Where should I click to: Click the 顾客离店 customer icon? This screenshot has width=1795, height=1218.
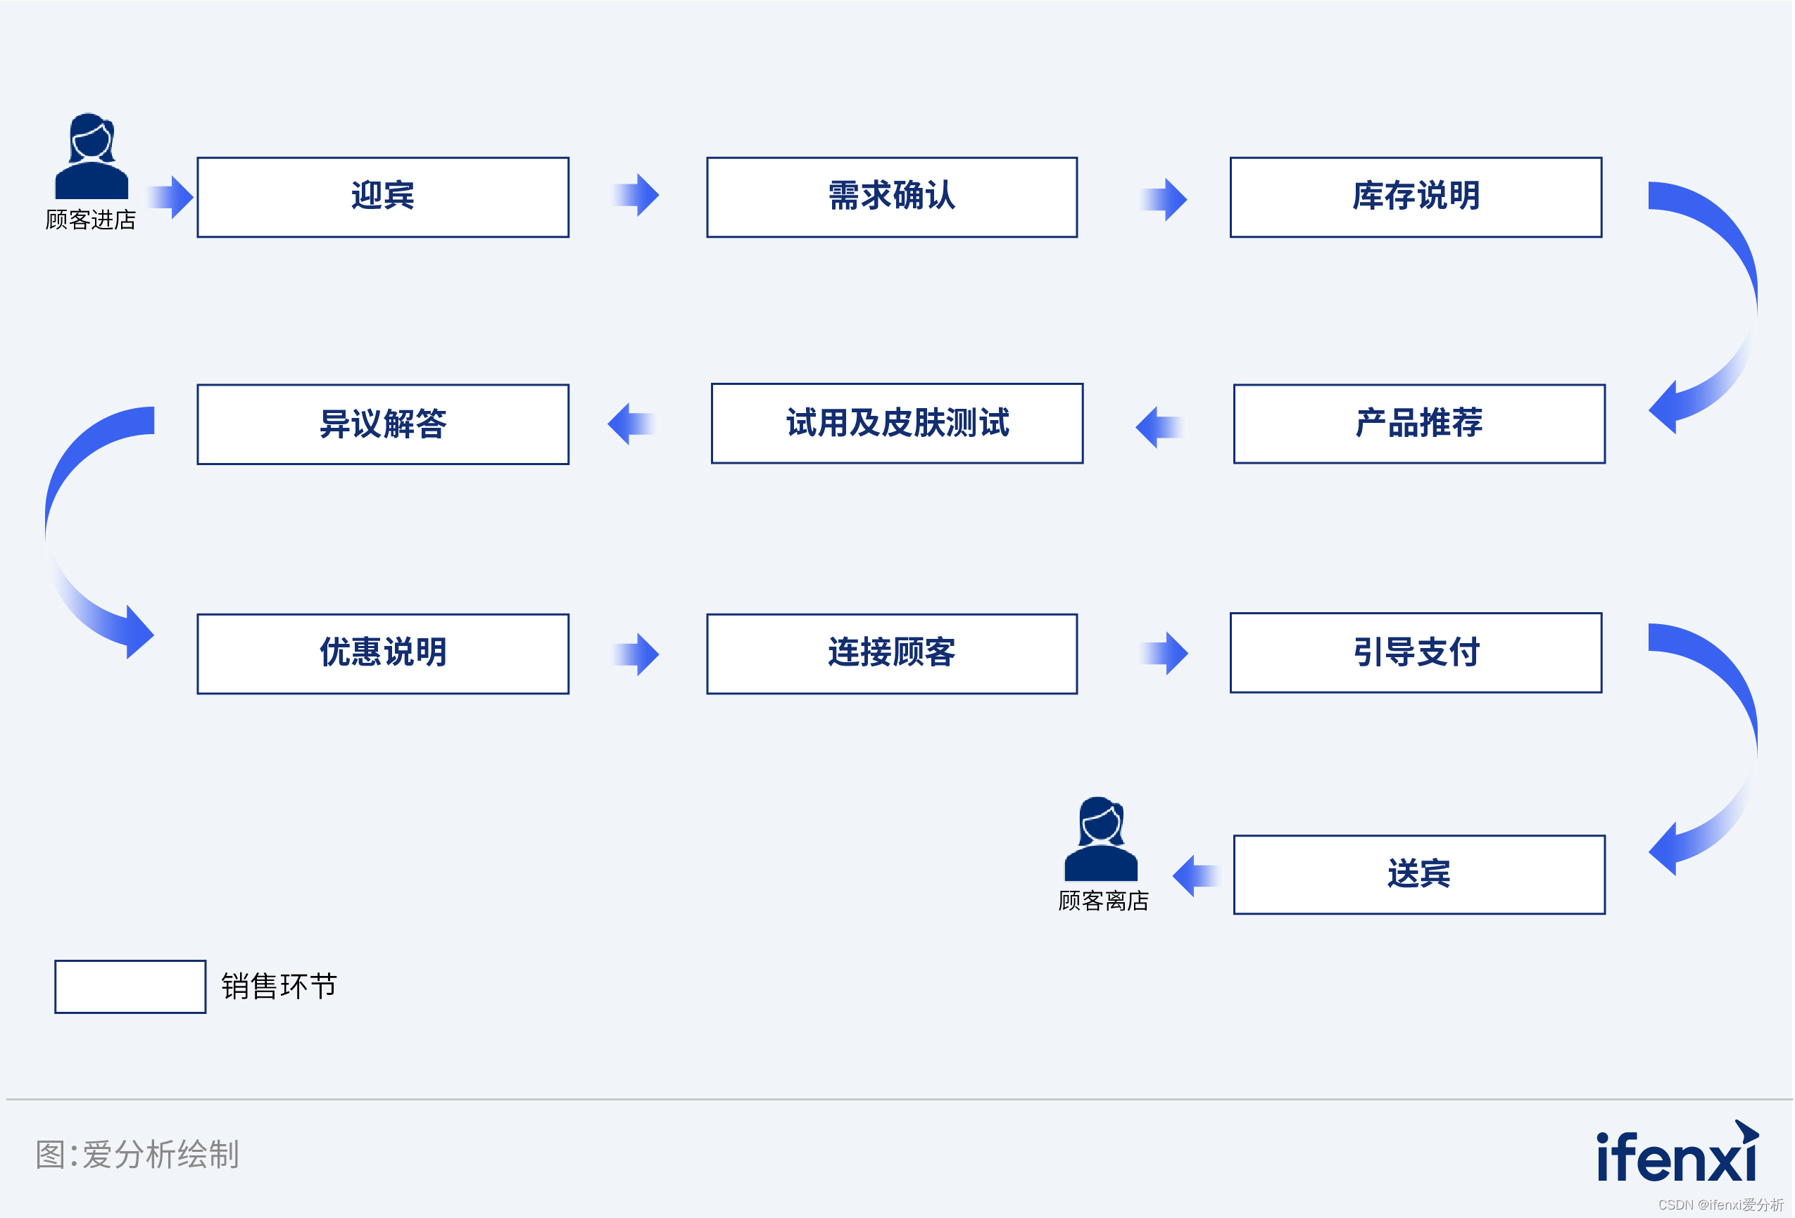click(1101, 839)
